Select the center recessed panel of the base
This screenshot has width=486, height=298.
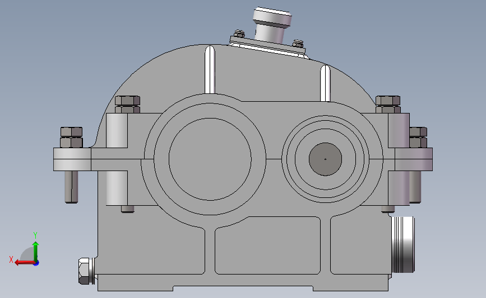tap(267, 245)
